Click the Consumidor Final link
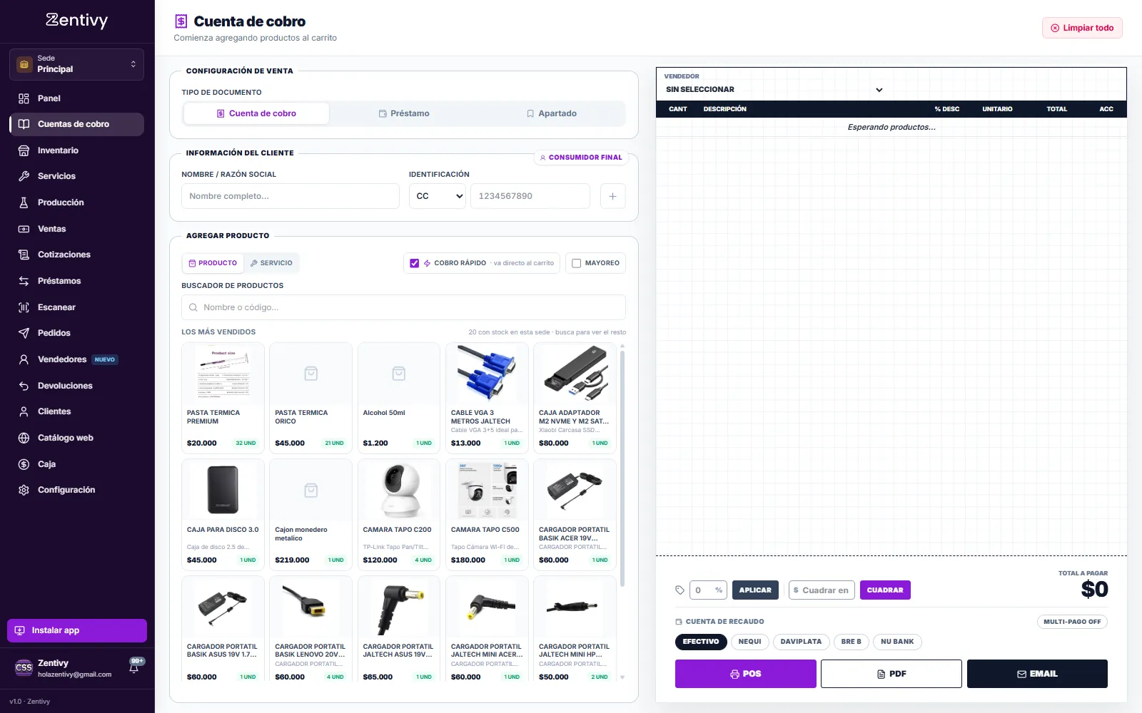 click(581, 158)
